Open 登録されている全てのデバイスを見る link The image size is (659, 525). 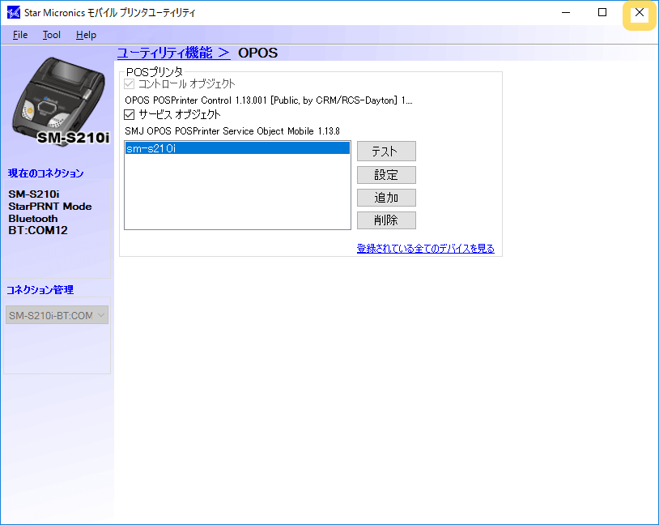point(425,249)
